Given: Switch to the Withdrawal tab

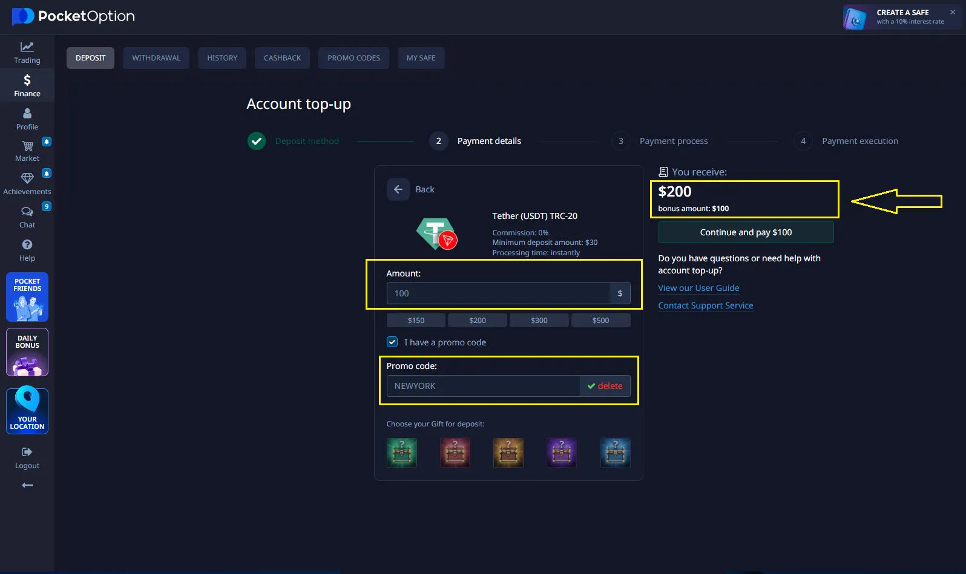Looking at the screenshot, I should (x=156, y=58).
